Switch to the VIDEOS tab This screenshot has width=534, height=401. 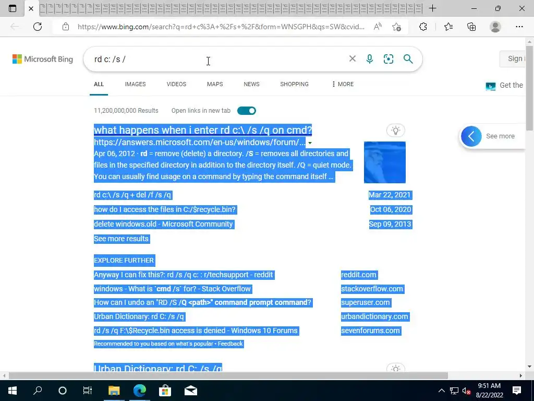point(176,84)
